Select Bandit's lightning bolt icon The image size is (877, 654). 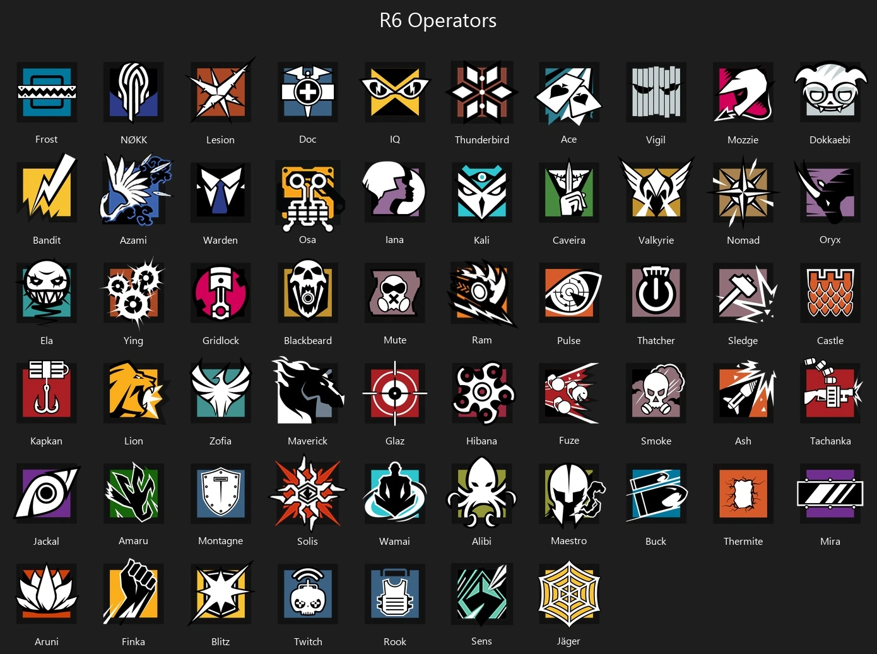[x=47, y=189]
